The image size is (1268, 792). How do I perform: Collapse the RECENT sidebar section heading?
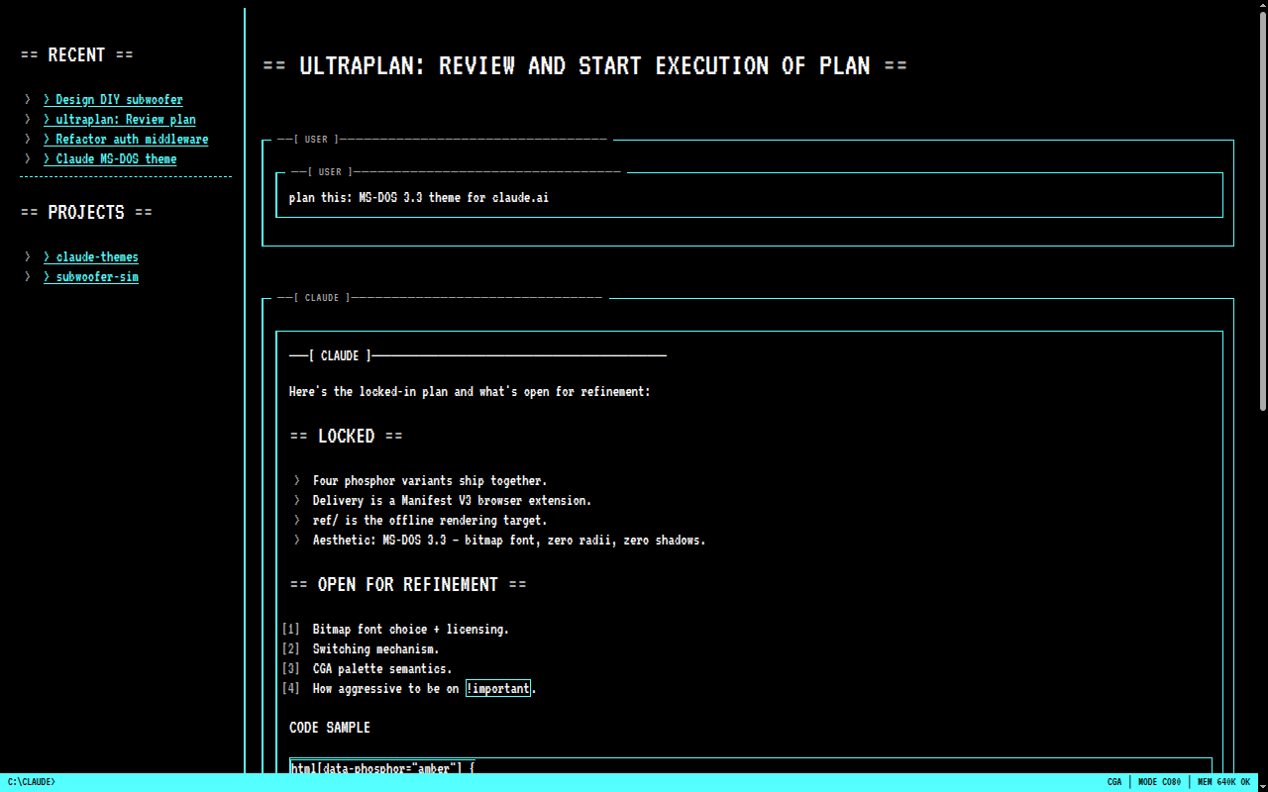[76, 55]
